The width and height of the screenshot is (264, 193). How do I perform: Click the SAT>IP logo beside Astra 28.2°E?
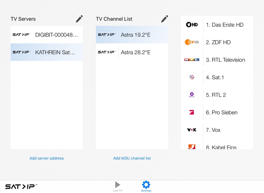click(107, 52)
